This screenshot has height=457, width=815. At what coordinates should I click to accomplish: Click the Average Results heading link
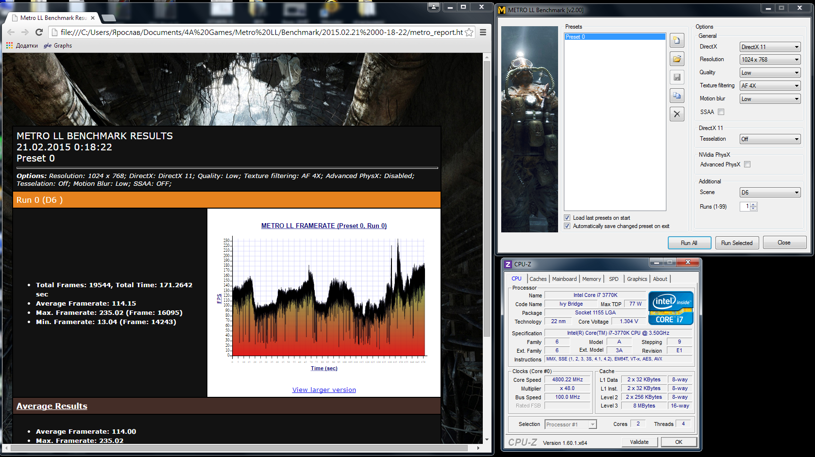coord(52,406)
